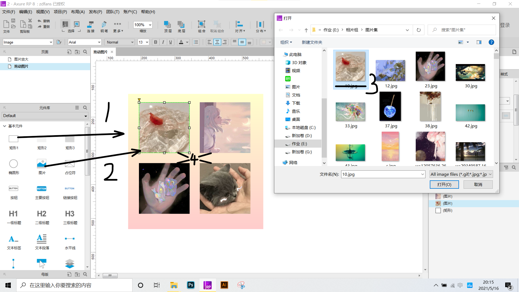Viewport: 519px width, 292px height.
Task: Click the Group icon
Action: pos(201,25)
